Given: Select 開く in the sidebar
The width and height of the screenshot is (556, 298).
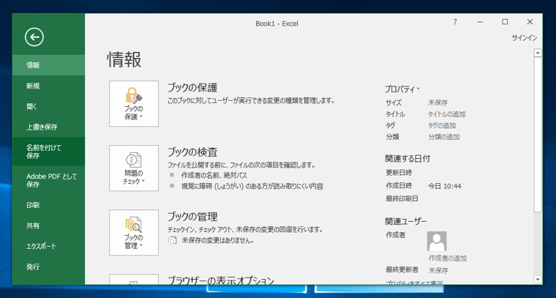Looking at the screenshot, I should [x=48, y=106].
